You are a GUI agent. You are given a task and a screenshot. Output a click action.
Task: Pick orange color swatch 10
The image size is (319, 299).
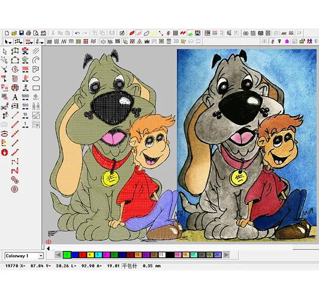point(137,254)
